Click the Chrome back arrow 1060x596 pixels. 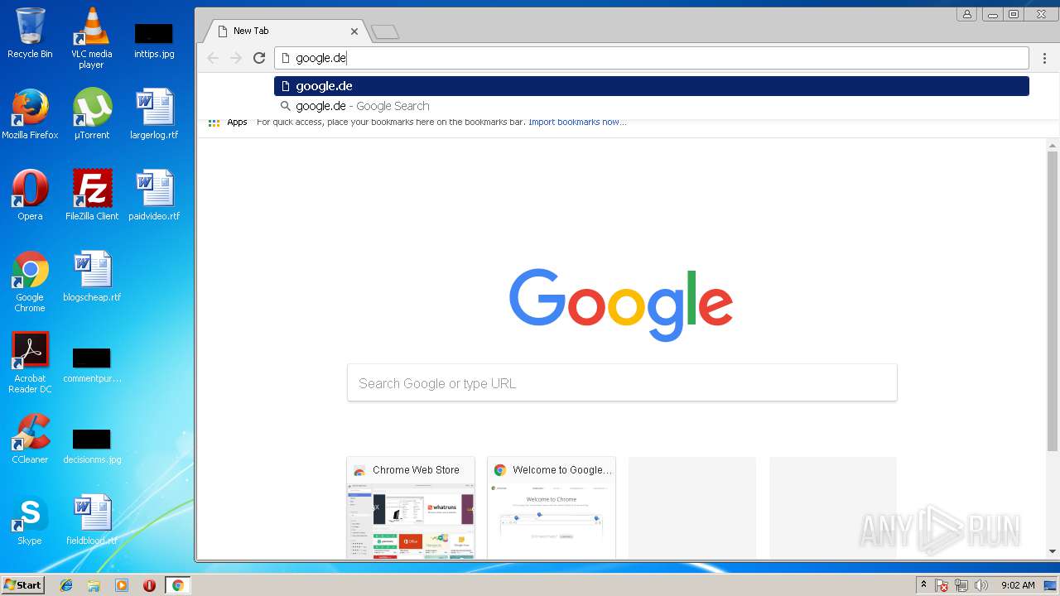click(213, 58)
